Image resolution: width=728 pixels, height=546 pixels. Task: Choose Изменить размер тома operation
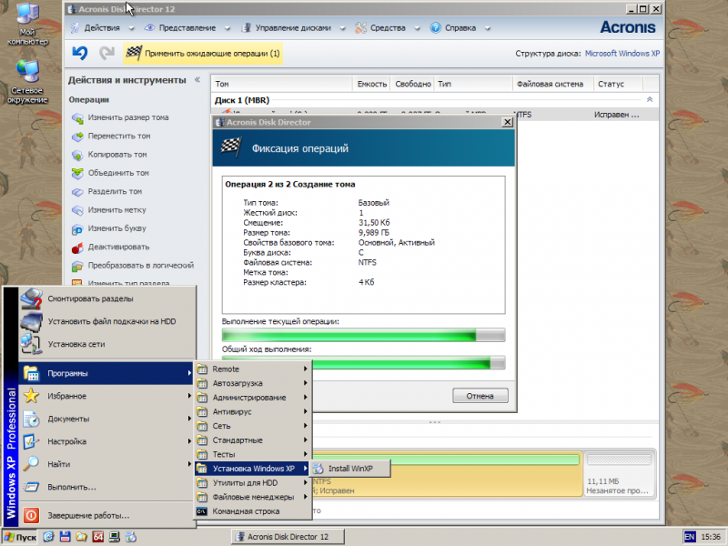(120, 117)
